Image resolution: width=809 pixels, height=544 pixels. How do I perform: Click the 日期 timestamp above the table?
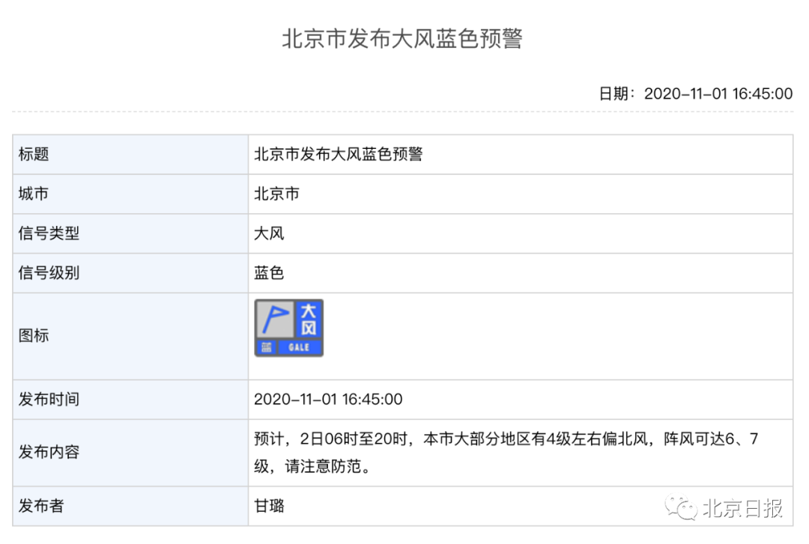pyautogui.click(x=695, y=94)
